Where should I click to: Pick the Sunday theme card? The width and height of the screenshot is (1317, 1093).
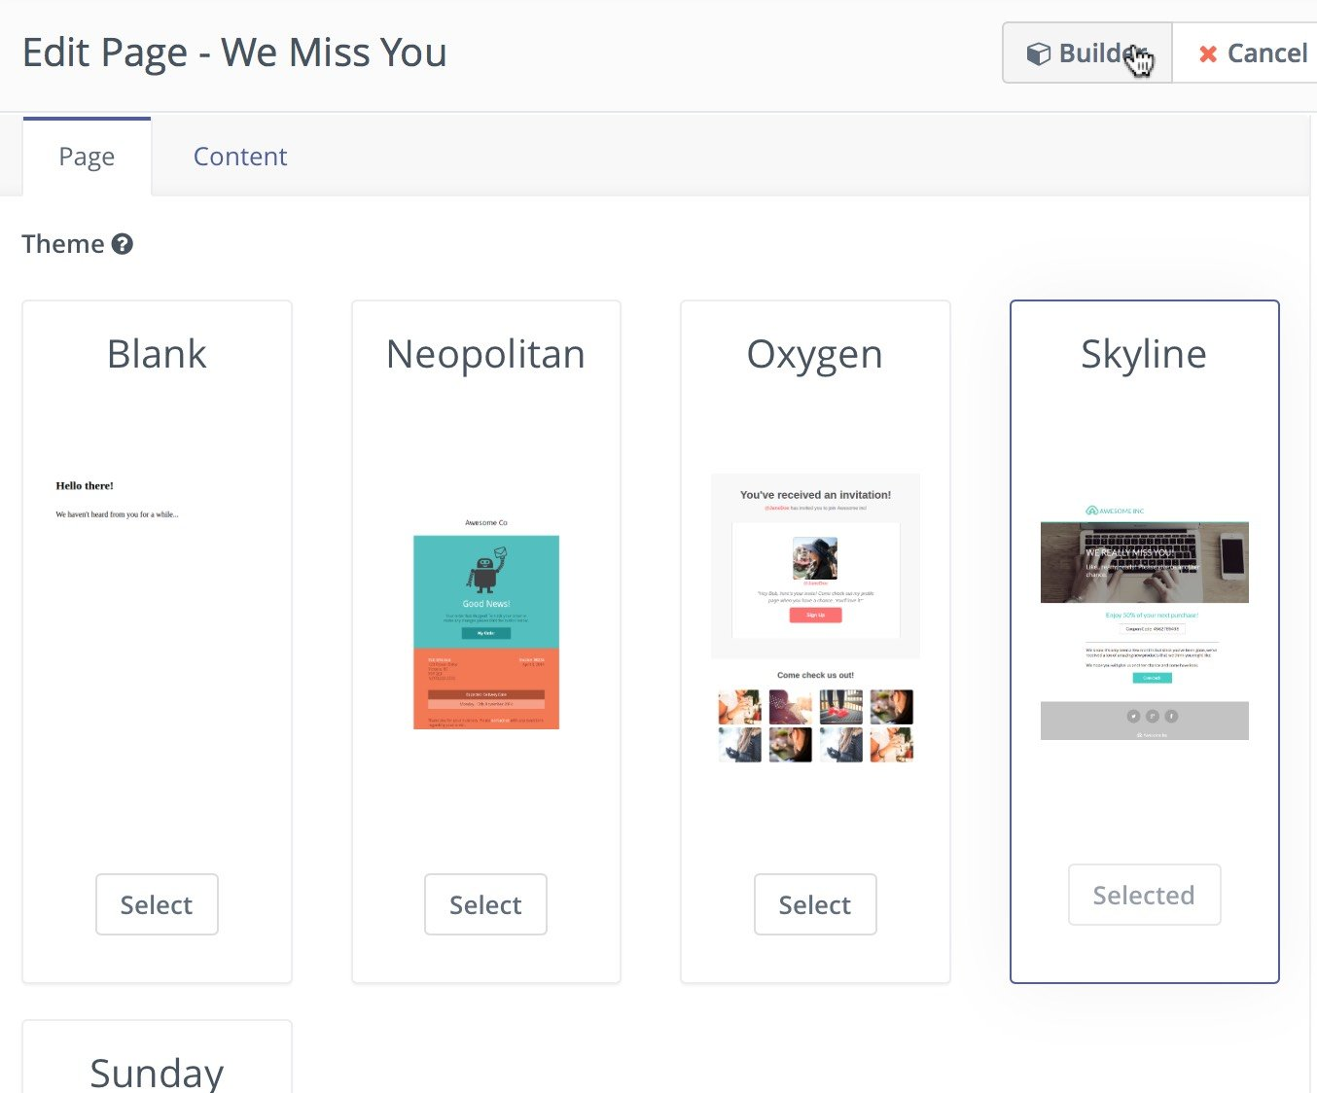point(157,1070)
